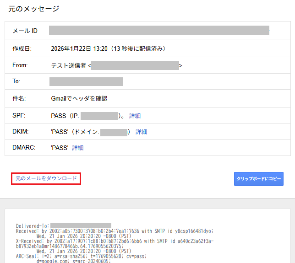
Task: Click the SPF result PASS（IP:
Action: pos(65,116)
